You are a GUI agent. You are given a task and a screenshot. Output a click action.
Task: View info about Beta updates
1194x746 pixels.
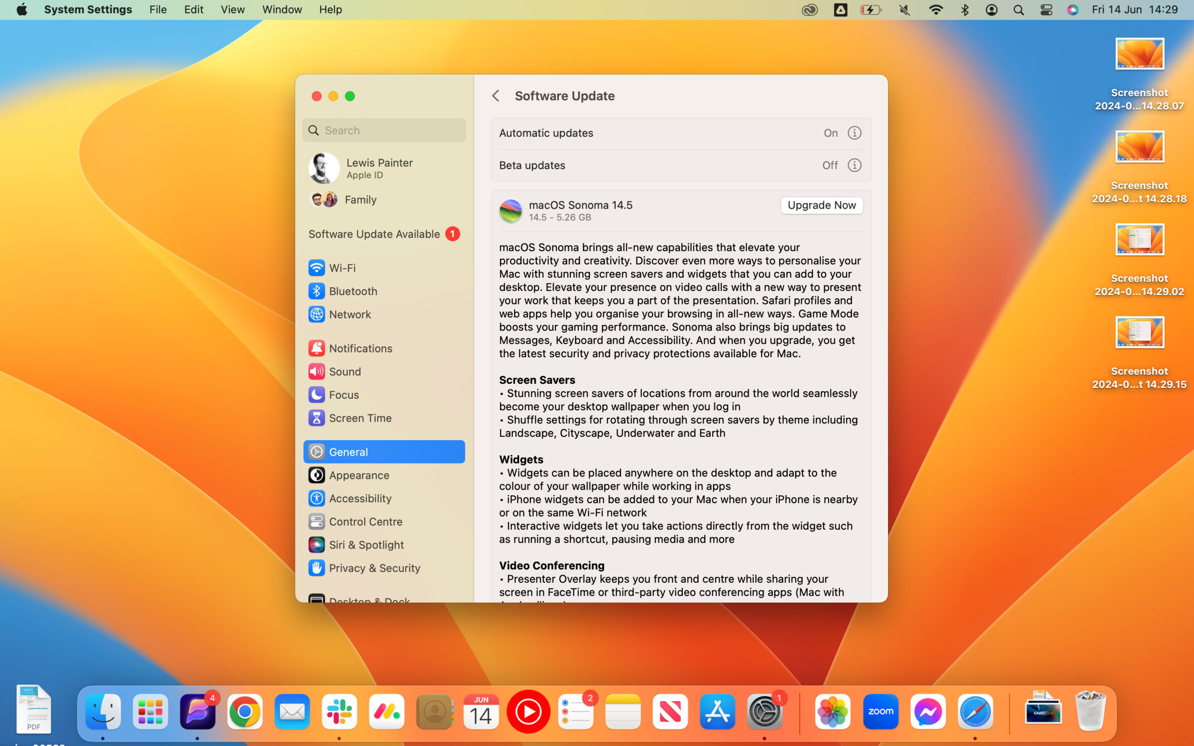pyautogui.click(x=854, y=165)
